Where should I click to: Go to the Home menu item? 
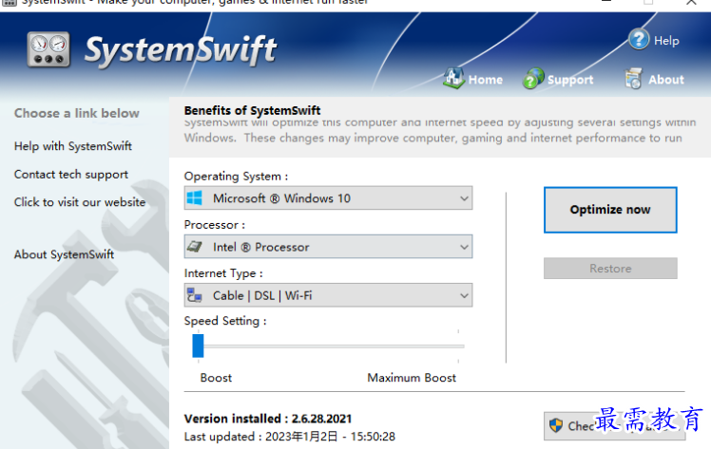pos(485,80)
